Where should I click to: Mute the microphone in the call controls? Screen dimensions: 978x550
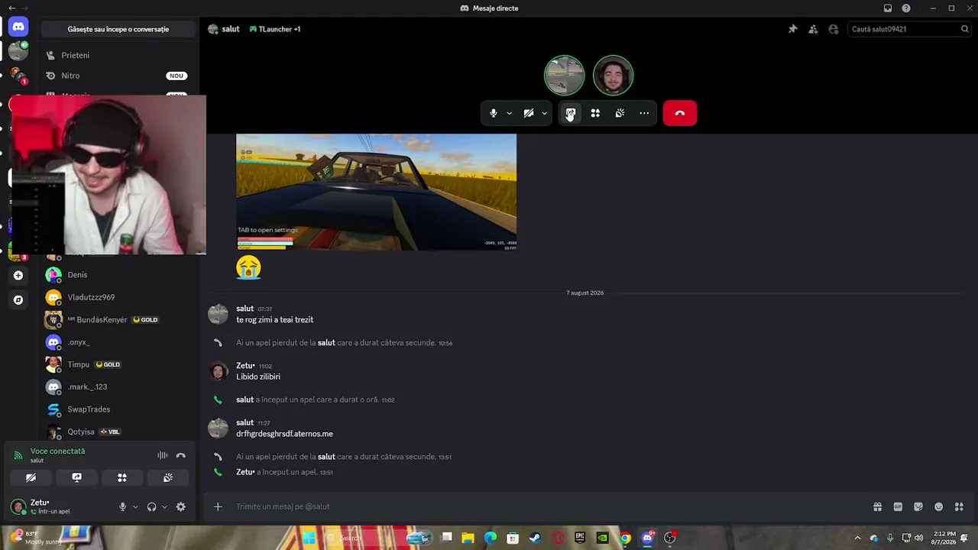point(493,113)
